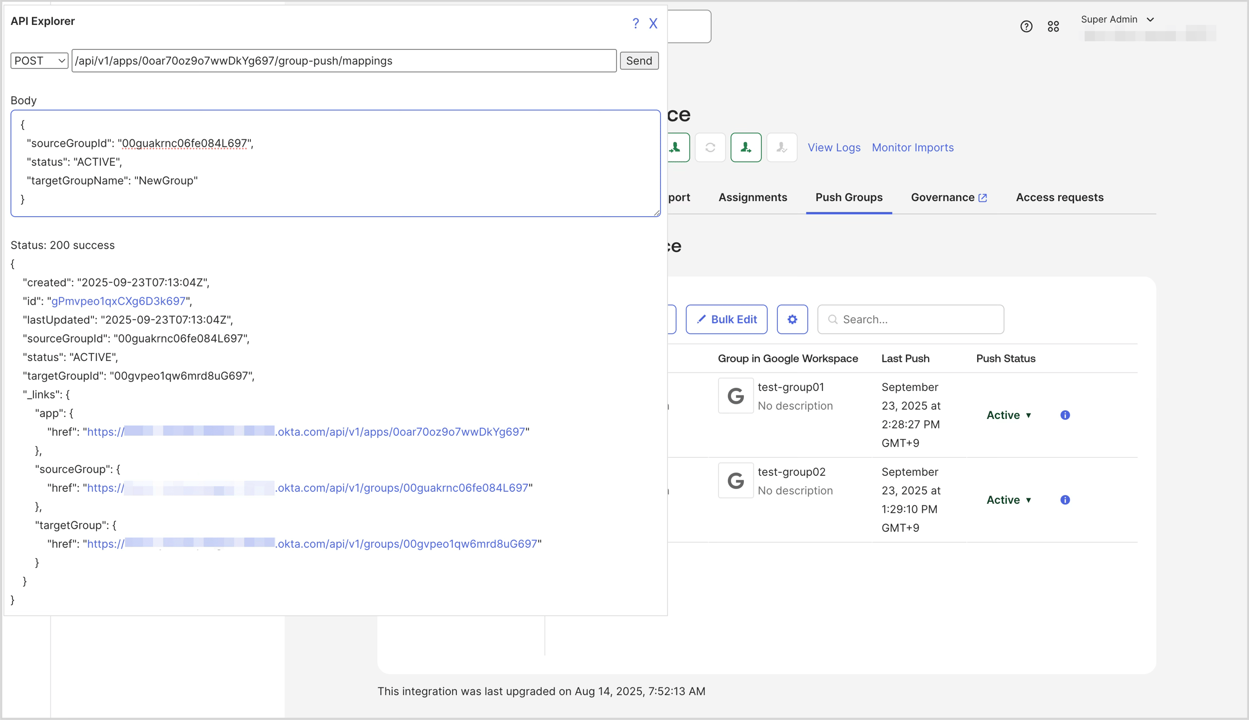Click the grayed user-check icon
This screenshot has width=1249, height=720.
click(781, 147)
